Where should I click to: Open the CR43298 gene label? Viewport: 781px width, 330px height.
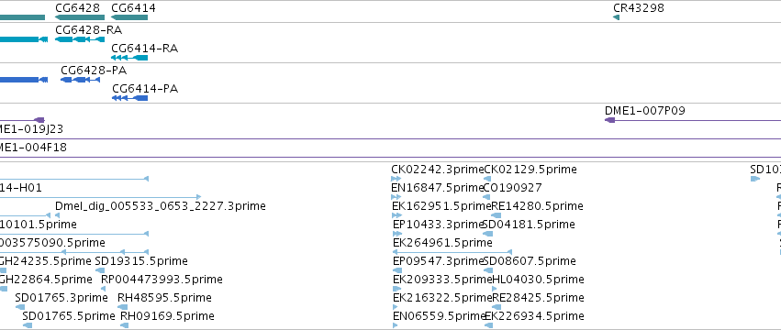[x=639, y=8]
